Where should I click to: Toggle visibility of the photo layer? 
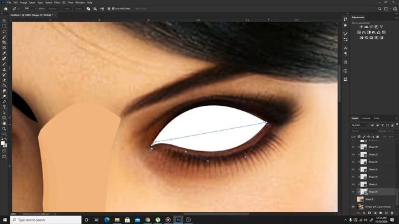click(x=353, y=207)
